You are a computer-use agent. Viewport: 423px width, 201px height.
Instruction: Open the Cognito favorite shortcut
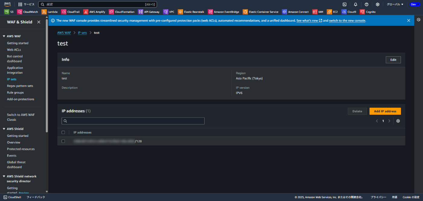pos(368,12)
